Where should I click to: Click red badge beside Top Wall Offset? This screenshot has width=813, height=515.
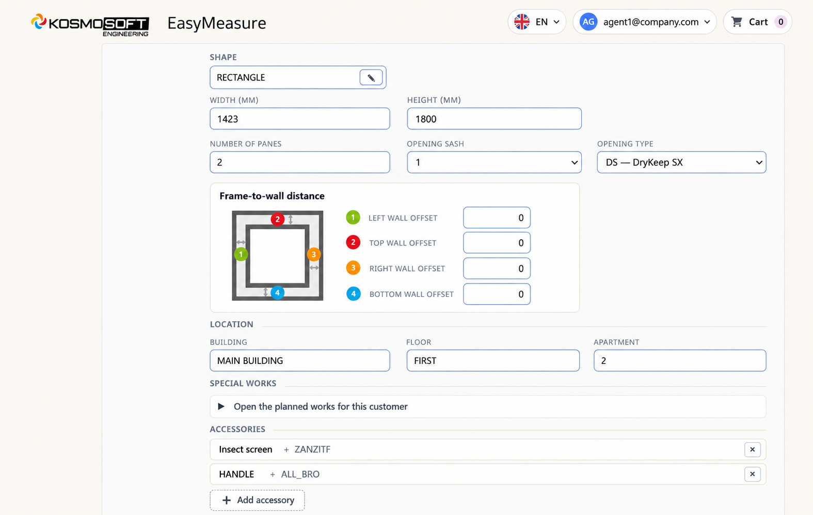[x=353, y=242]
